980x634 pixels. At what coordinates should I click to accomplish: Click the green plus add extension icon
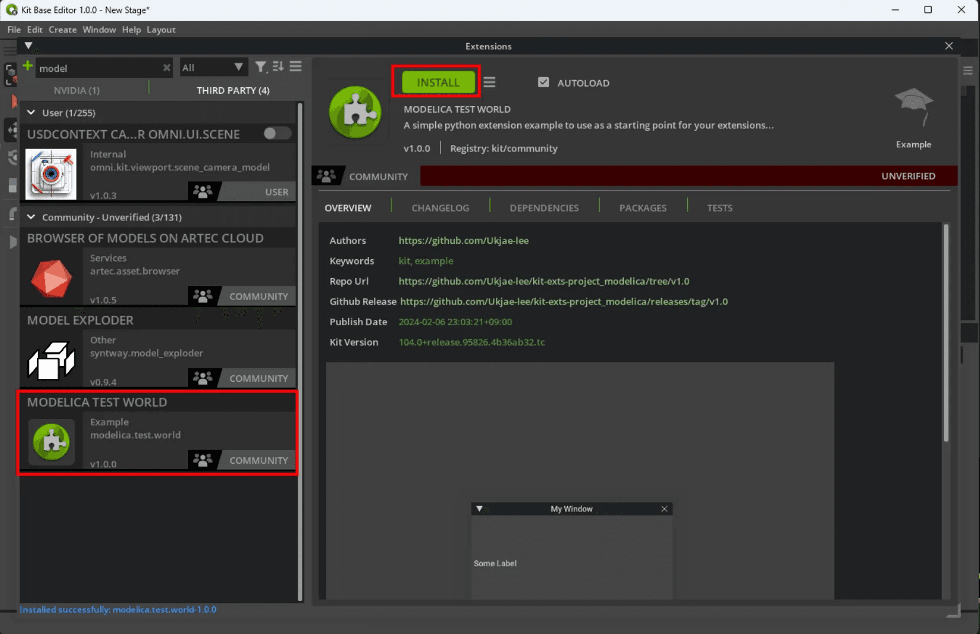(27, 66)
